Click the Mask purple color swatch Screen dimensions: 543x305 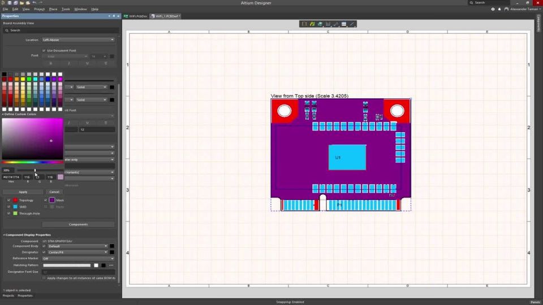tap(52, 200)
